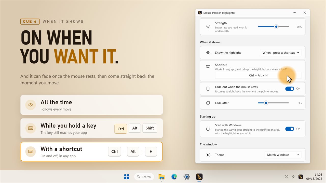
Task: Disable the Start with Windows switch
Action: [290, 129]
